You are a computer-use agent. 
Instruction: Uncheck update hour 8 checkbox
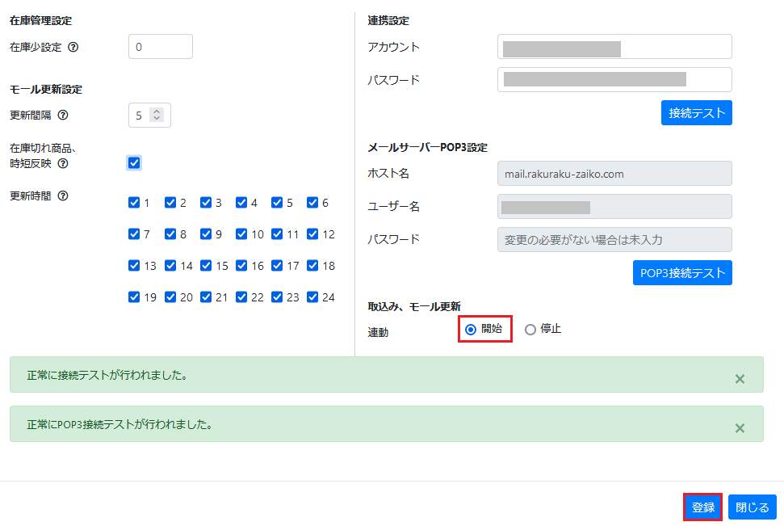[x=170, y=234]
